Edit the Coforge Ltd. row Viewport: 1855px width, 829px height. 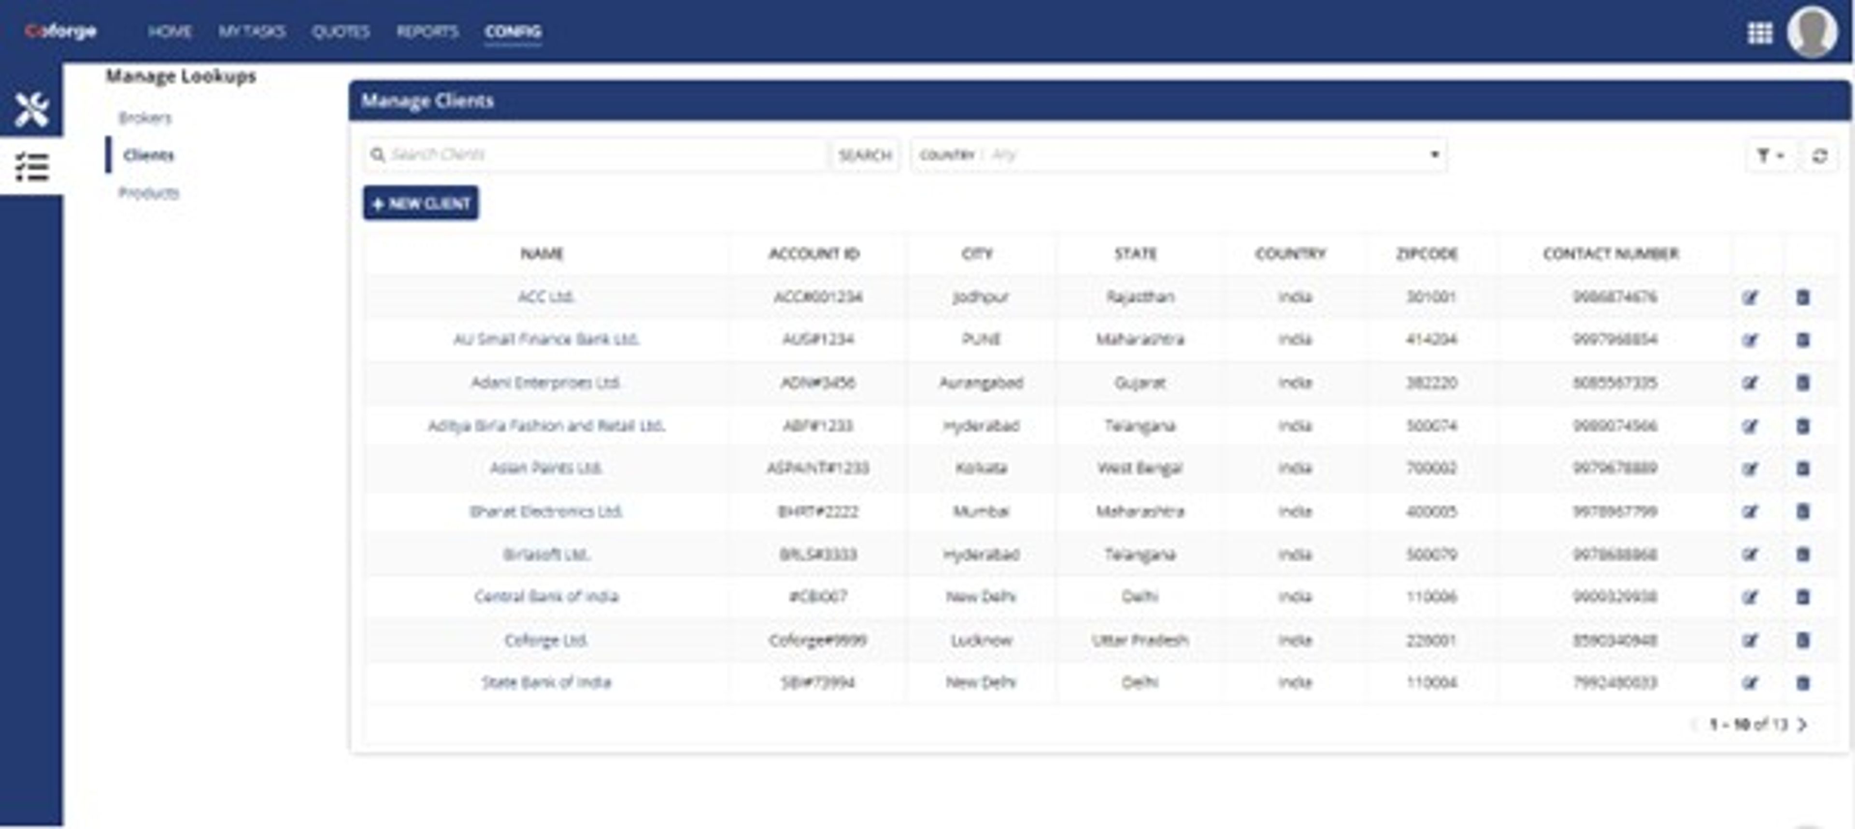pyautogui.click(x=1750, y=640)
